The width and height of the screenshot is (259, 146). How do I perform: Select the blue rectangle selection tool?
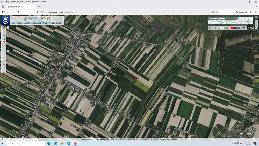point(4,39)
